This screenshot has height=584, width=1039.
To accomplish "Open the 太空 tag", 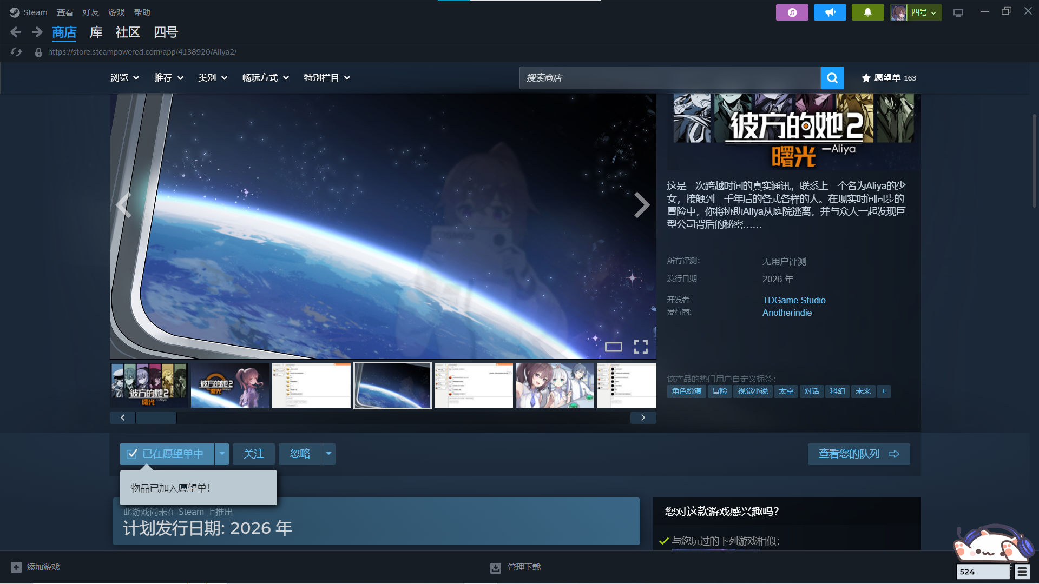I will click(x=786, y=391).
